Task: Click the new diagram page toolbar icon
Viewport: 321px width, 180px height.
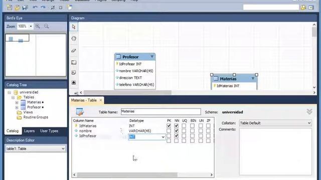Action: pos(70,7)
